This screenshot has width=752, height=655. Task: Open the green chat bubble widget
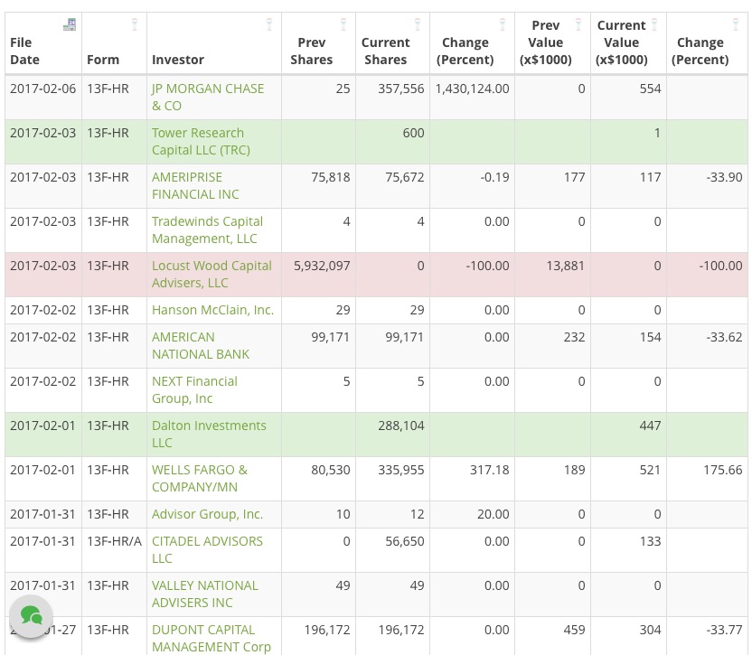32,617
